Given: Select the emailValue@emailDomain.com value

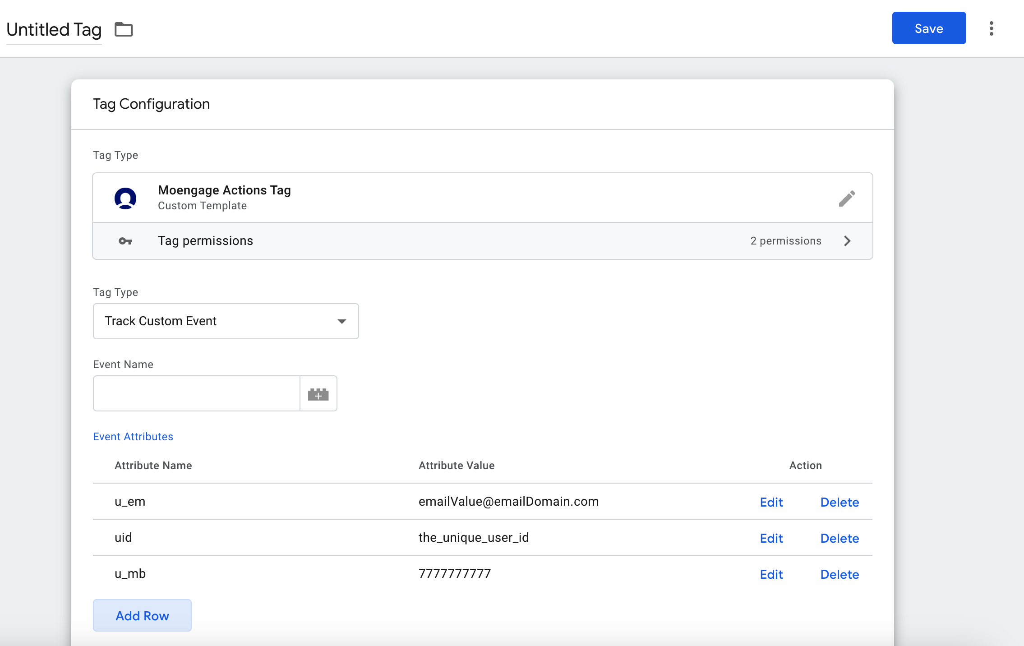Looking at the screenshot, I should coord(508,502).
